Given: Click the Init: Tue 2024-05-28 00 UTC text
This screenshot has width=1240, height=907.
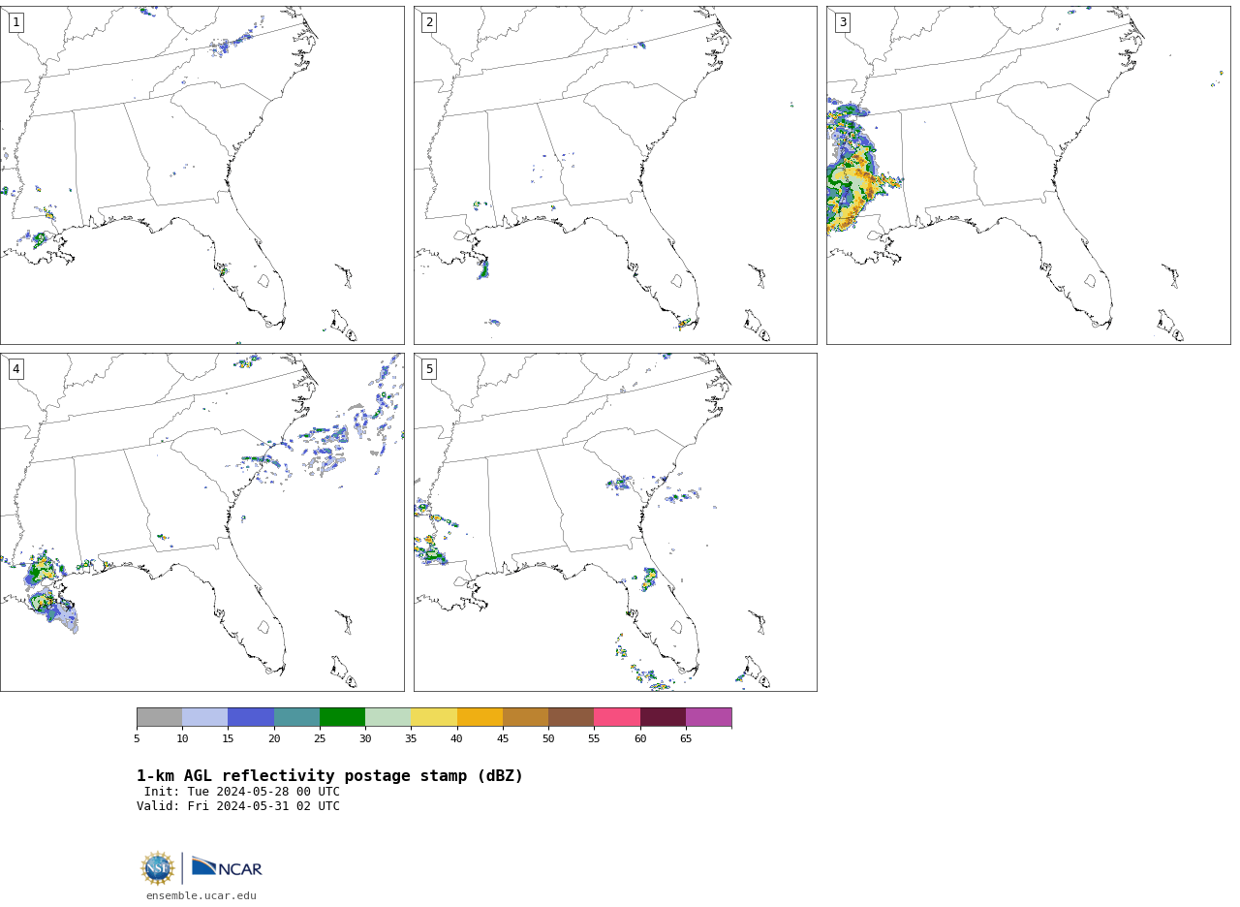Looking at the screenshot, I should coord(242,792).
